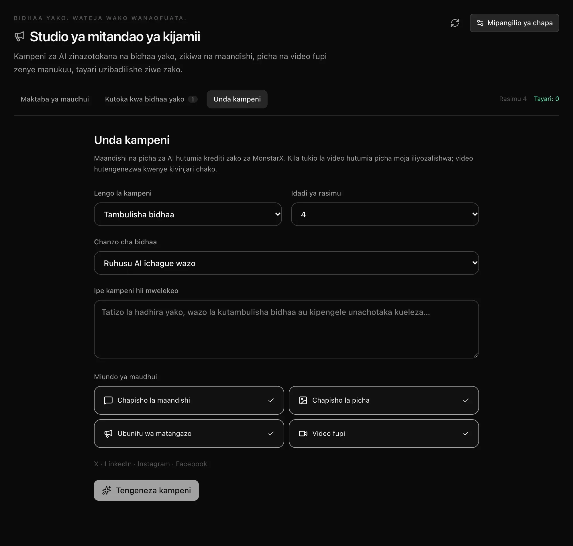Click the megaphone icon for Ubunifu wa matangazo
The height and width of the screenshot is (546, 573).
108,434
